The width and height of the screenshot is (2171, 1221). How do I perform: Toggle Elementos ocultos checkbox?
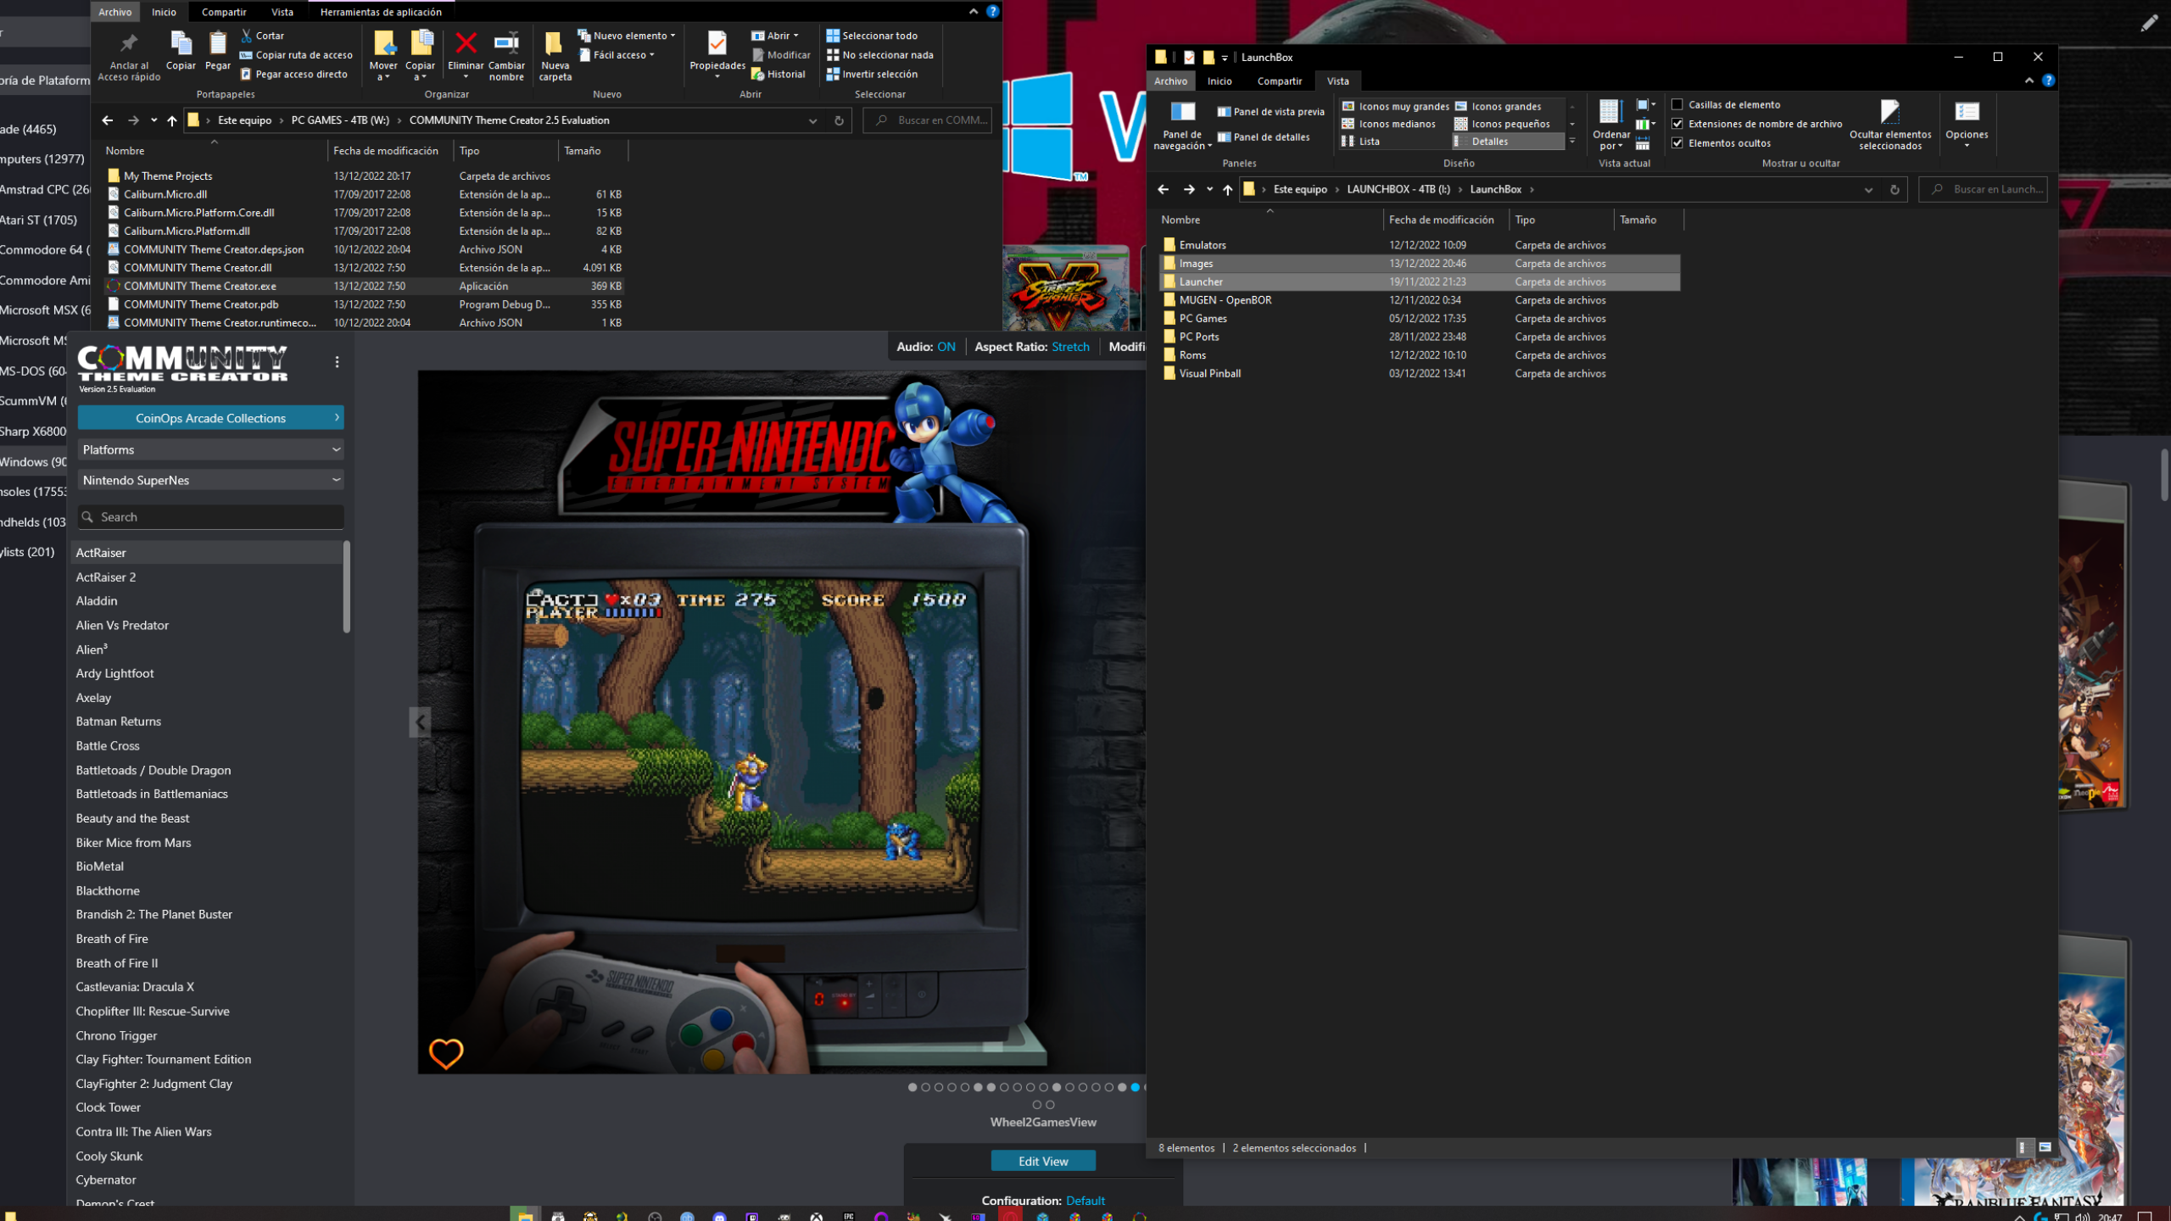click(1677, 142)
